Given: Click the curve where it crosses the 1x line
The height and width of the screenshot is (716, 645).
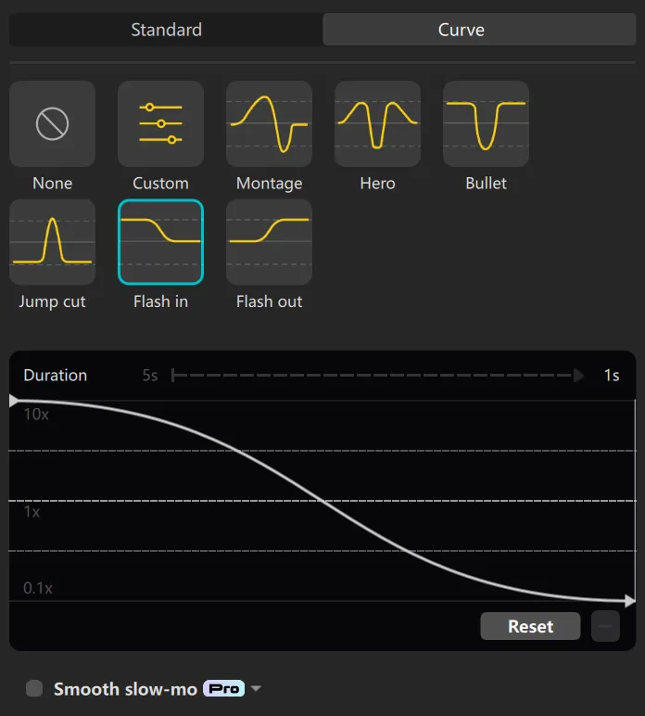Looking at the screenshot, I should (322, 501).
